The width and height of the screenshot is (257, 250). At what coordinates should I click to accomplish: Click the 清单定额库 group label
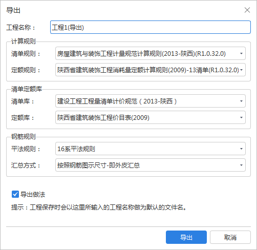(27, 89)
